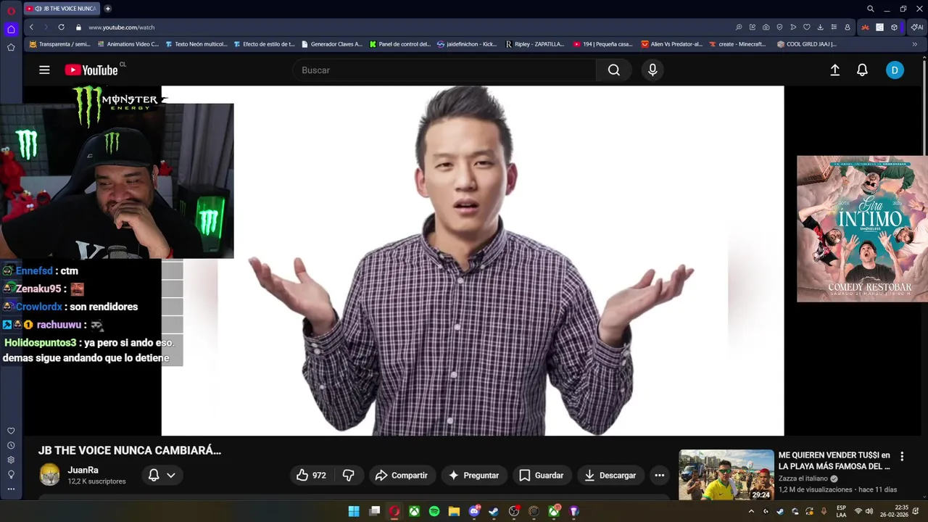The image size is (928, 522).
Task: Open the YouTube create upload icon
Action: [834, 70]
